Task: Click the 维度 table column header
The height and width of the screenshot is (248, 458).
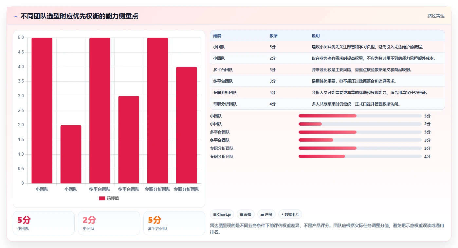Action: 217,36
